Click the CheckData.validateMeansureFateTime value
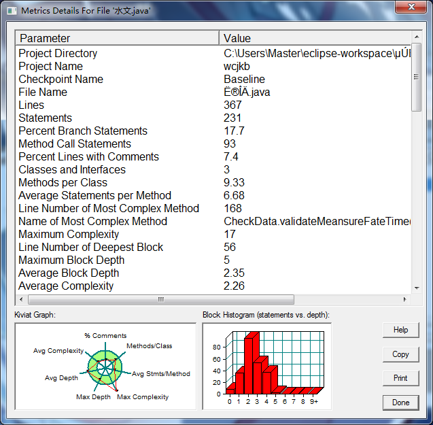Image resolution: width=433 pixels, height=425 pixels. pos(317,222)
